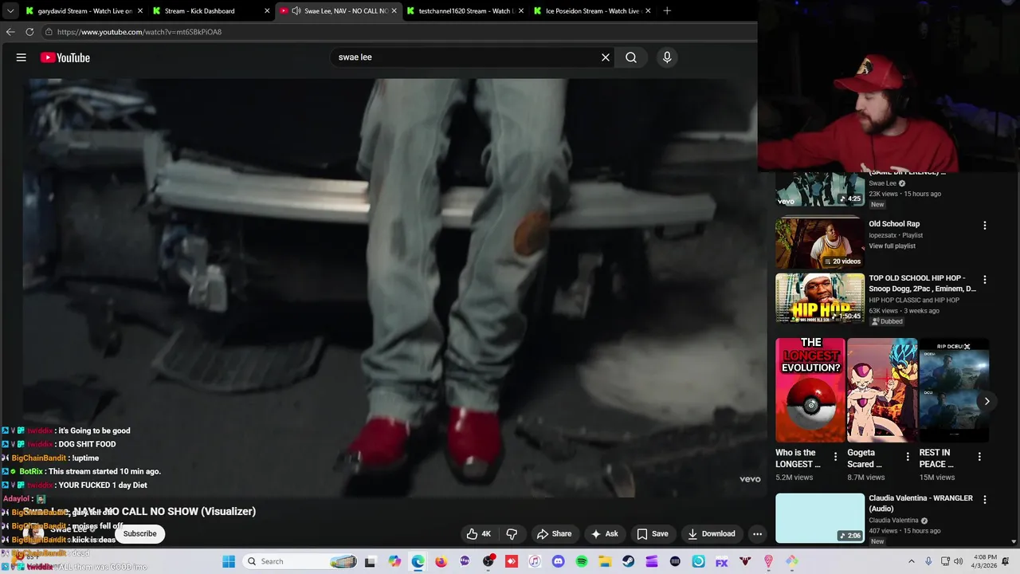Open File Explorer from taskbar
Image resolution: width=1020 pixels, height=574 pixels.
click(x=605, y=562)
